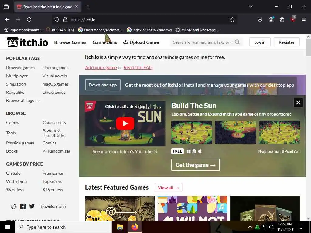Follow the Read the FAQ link
This screenshot has height=233, width=311.
tap(138, 68)
